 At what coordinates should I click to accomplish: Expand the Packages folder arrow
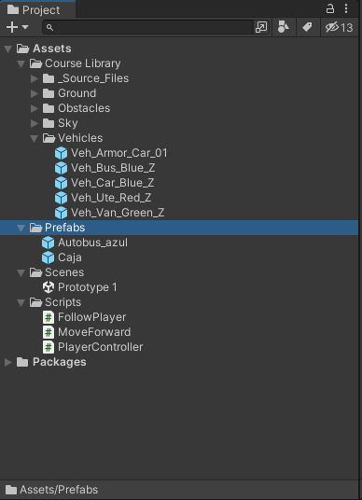pos(8,362)
